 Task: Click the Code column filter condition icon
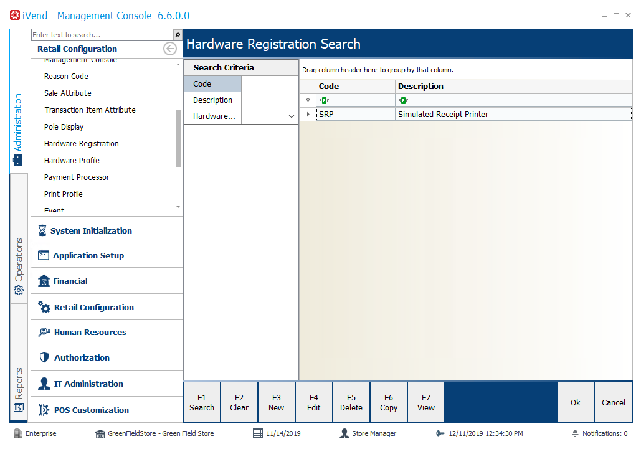coord(324,100)
